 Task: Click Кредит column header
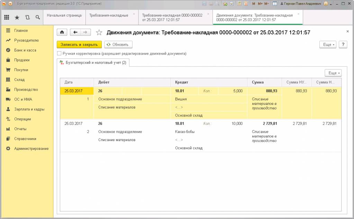click(x=209, y=82)
